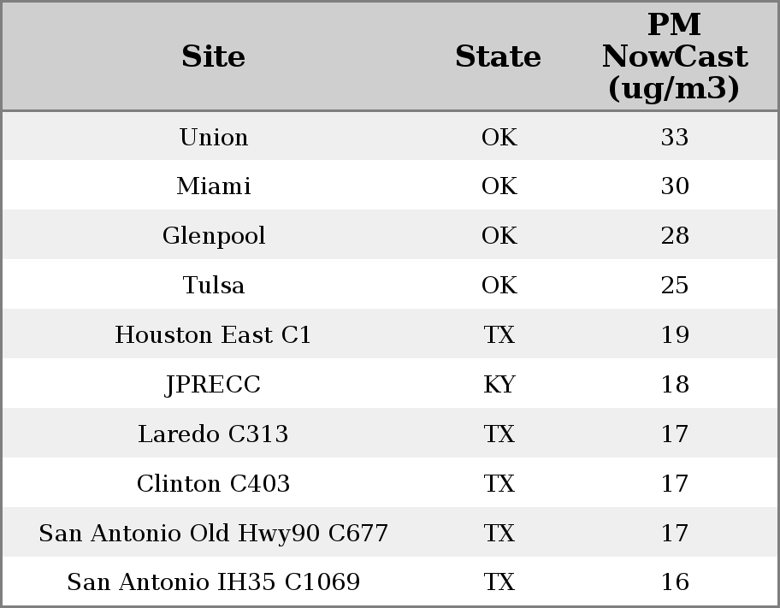
Task: Click the Glenpool site cell
Action: click(x=214, y=236)
